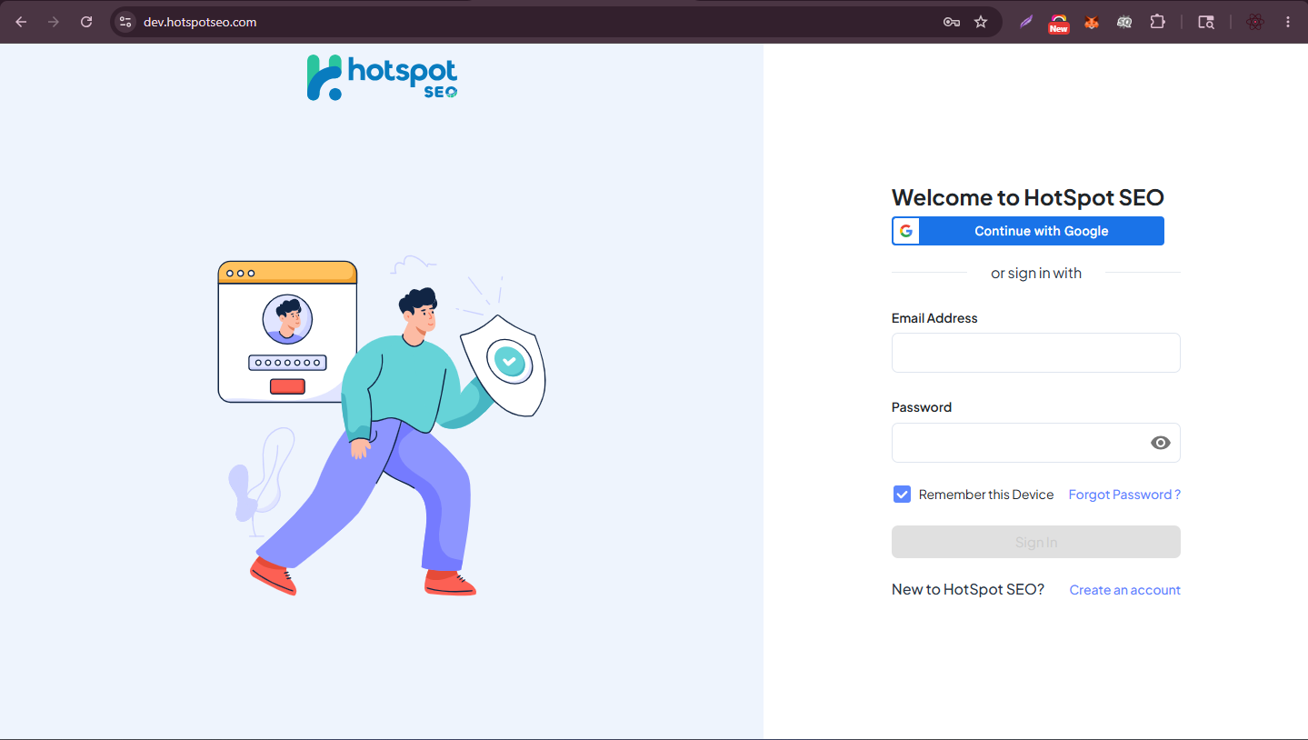Reload the page with the refresh icon
Viewport: 1308px width, 740px height.
coord(86,22)
